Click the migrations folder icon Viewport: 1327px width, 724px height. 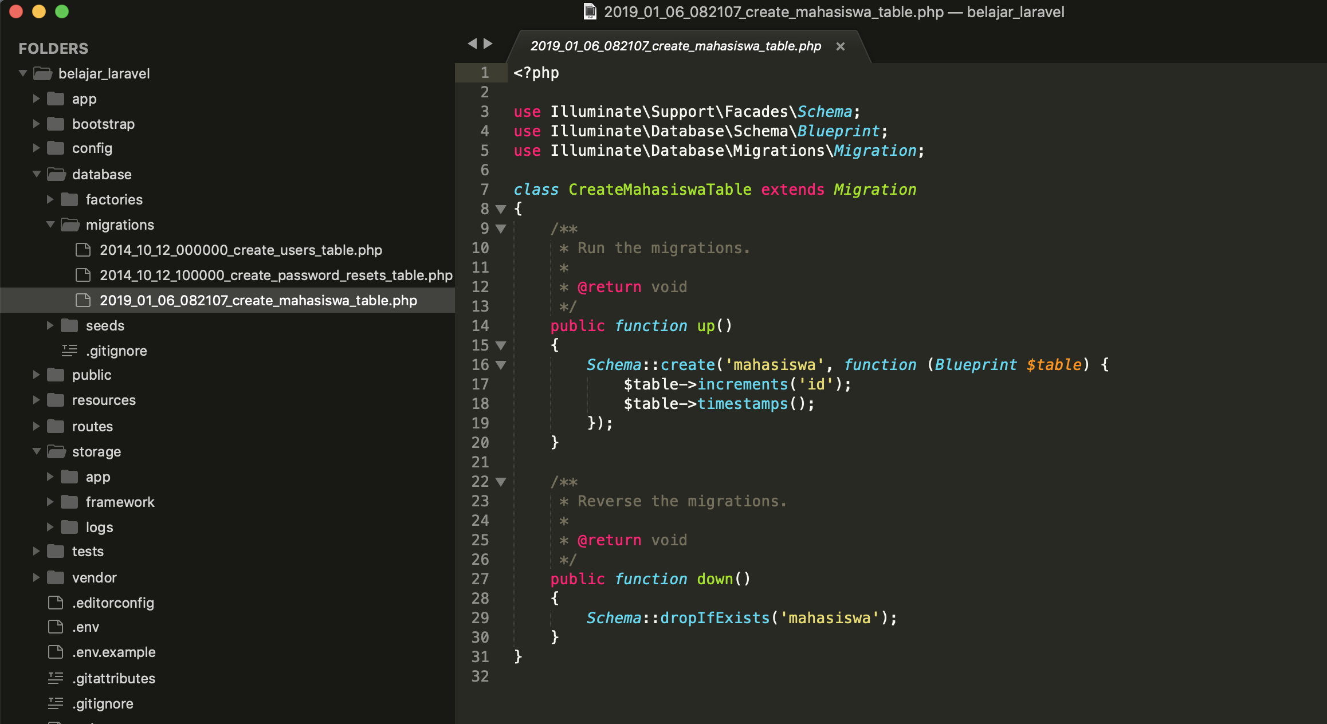70,225
